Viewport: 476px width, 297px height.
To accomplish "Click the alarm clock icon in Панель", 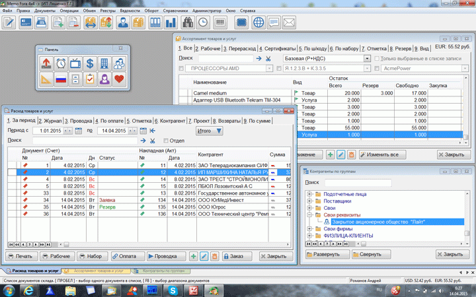I will [x=61, y=63].
